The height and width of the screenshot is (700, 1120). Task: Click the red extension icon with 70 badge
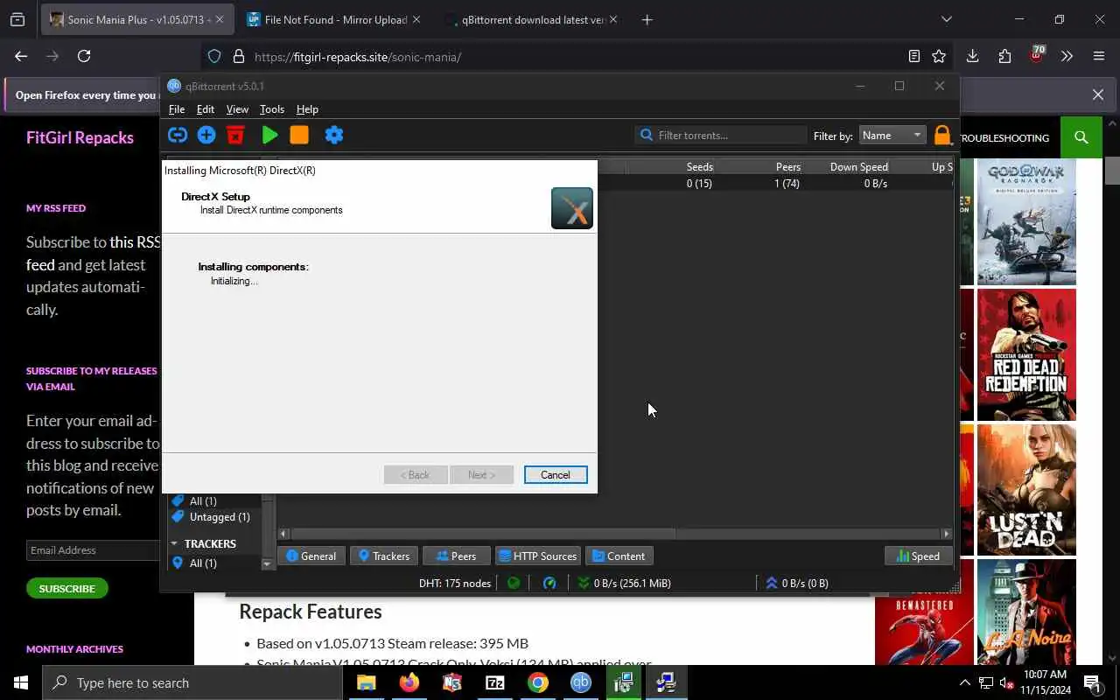1037,55
